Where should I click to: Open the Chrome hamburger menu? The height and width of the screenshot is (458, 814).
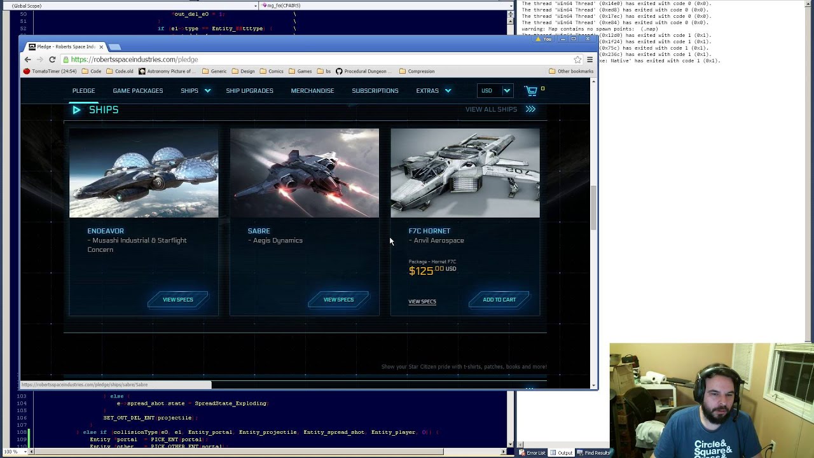pyautogui.click(x=590, y=59)
